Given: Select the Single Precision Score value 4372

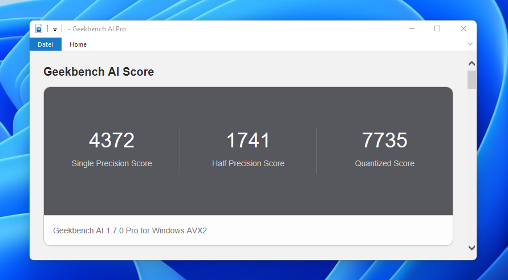Looking at the screenshot, I should pos(112,141).
